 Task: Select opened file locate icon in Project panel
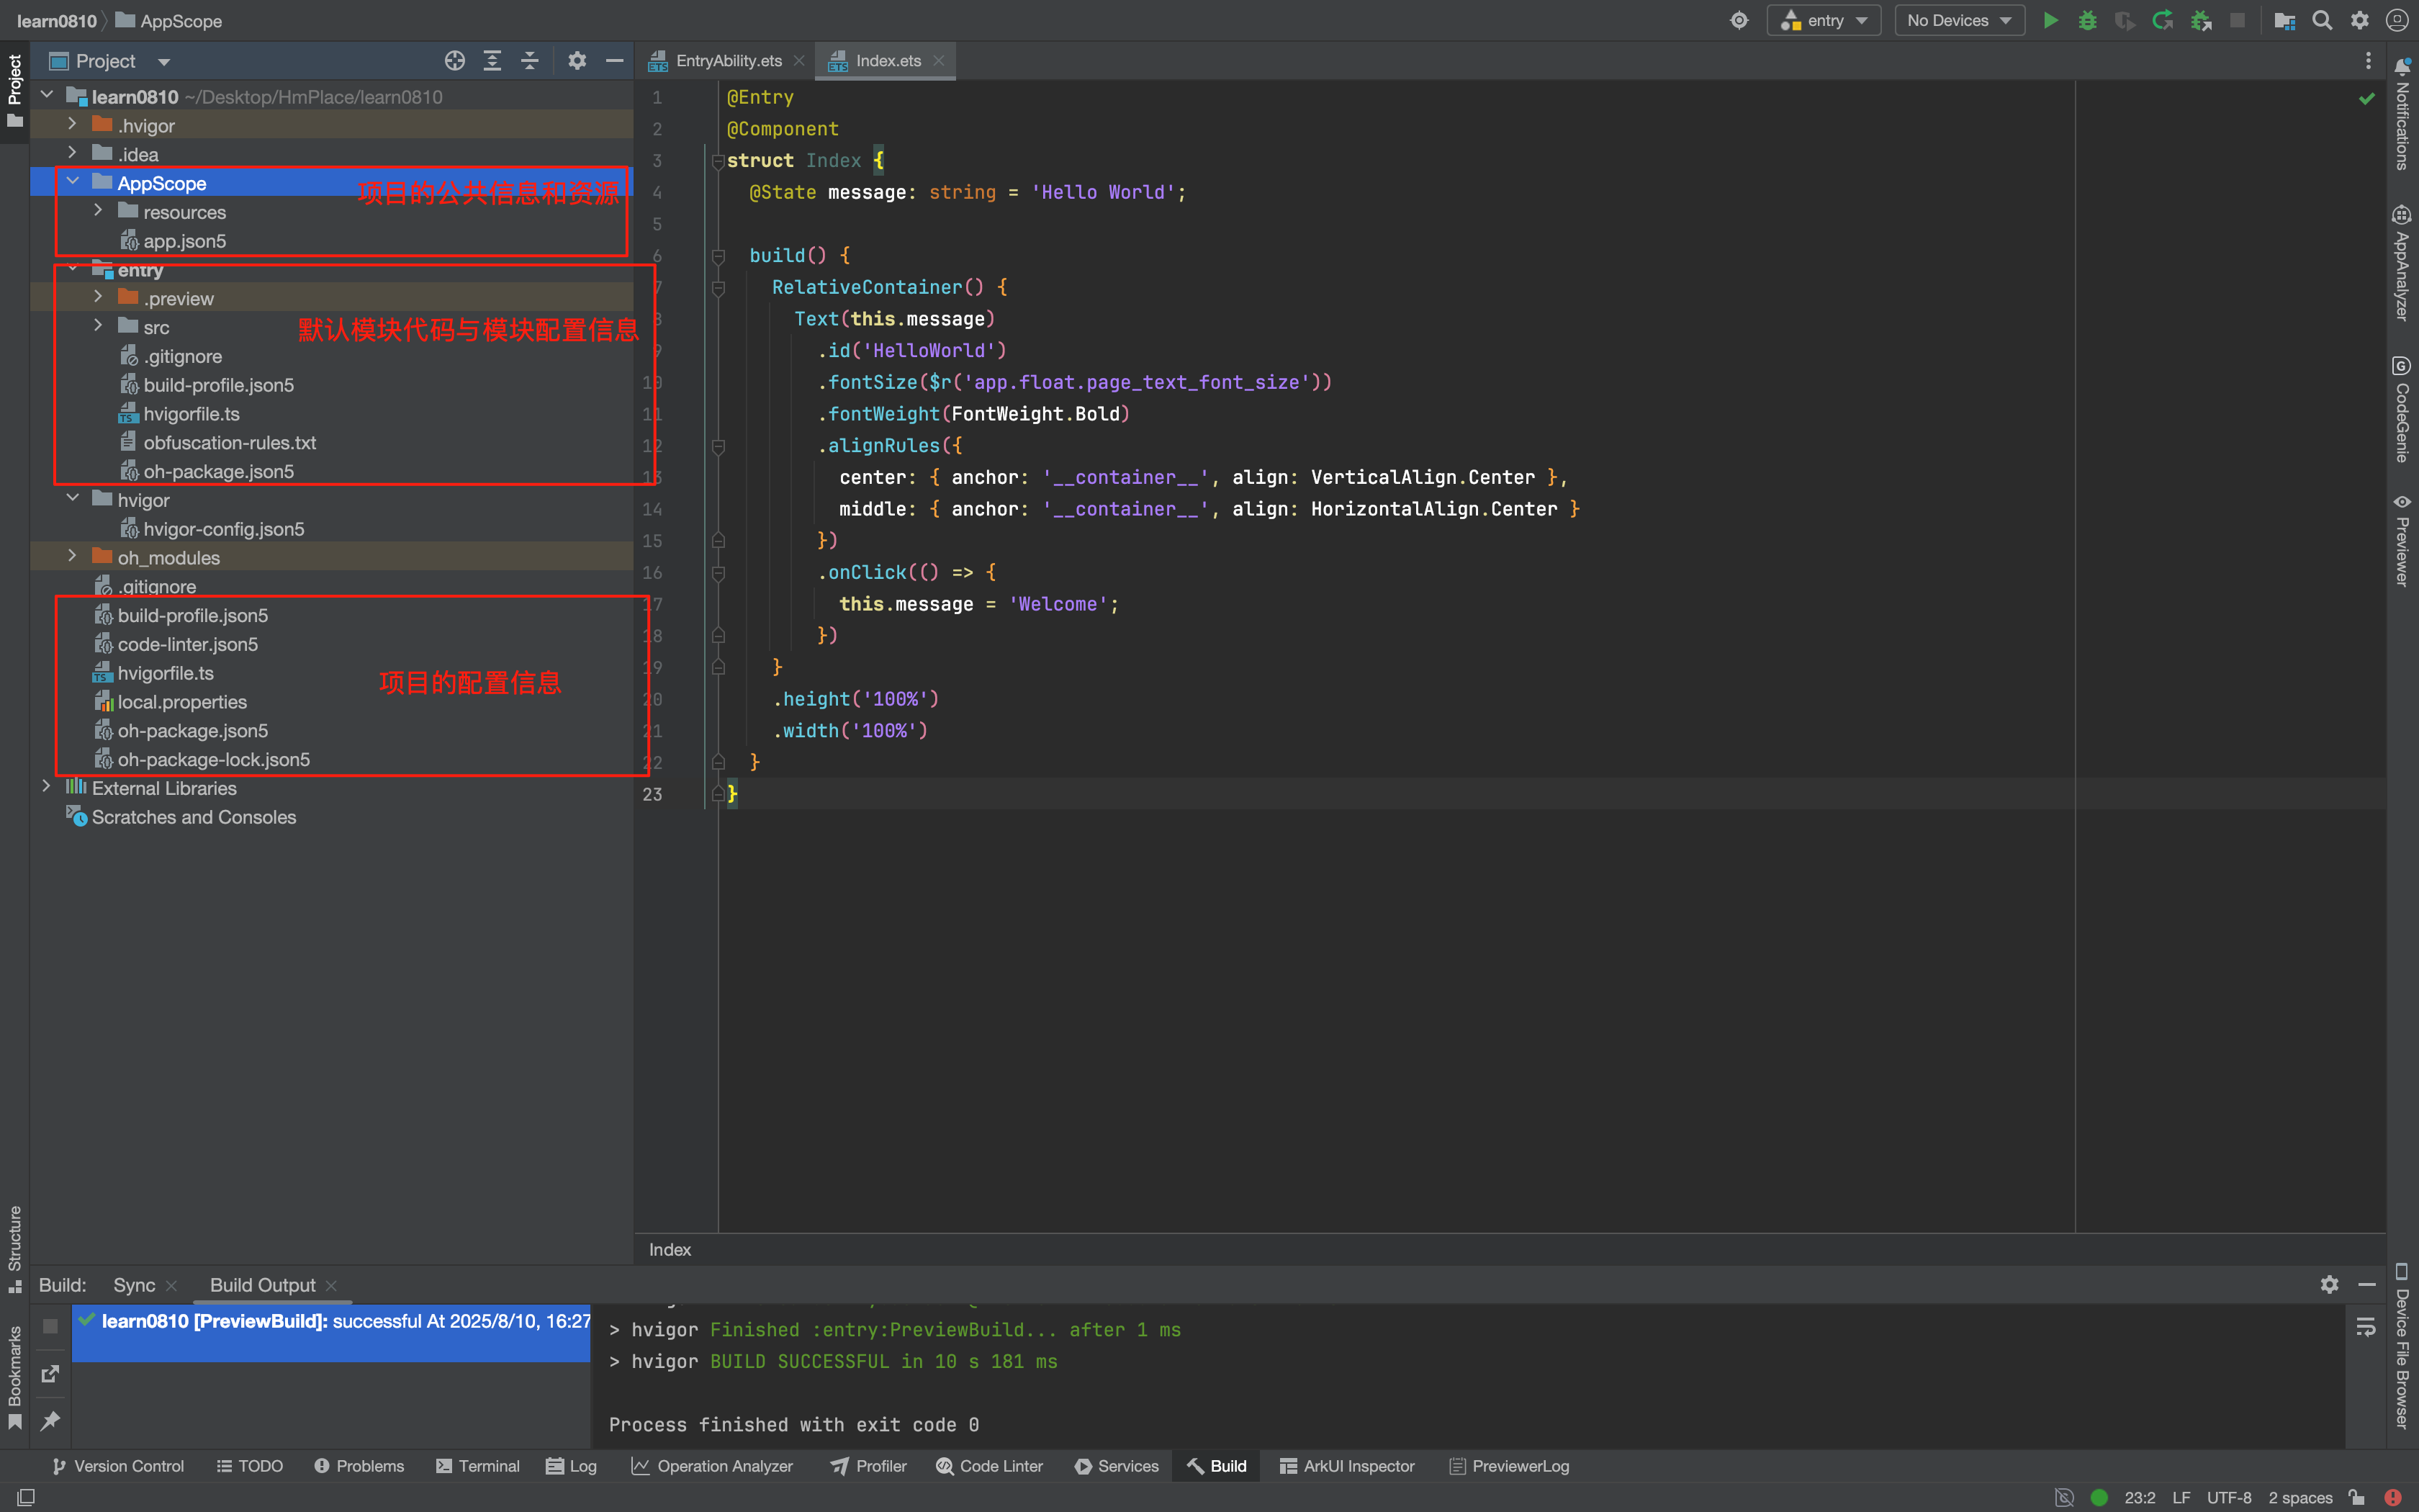pos(455,61)
